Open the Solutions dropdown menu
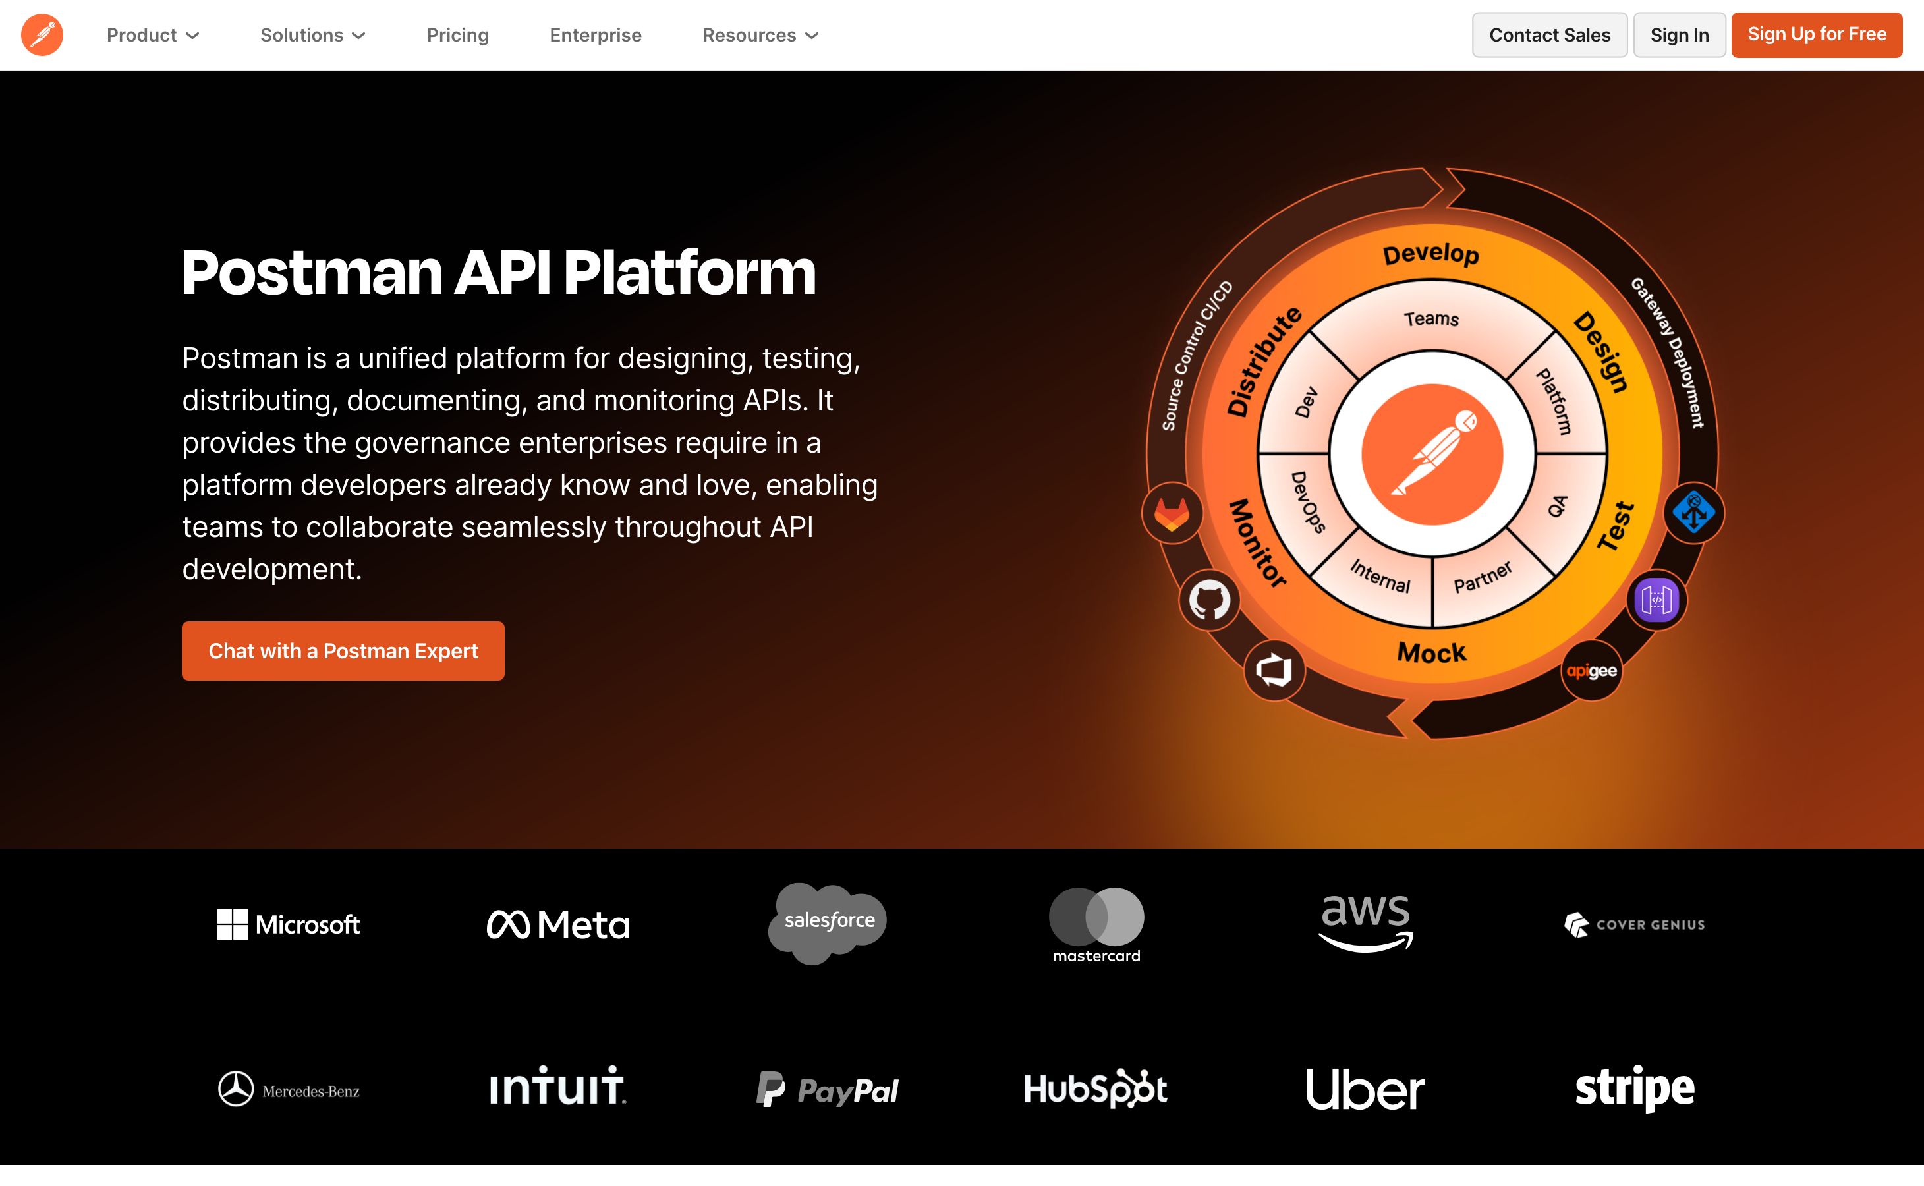 pyautogui.click(x=313, y=36)
